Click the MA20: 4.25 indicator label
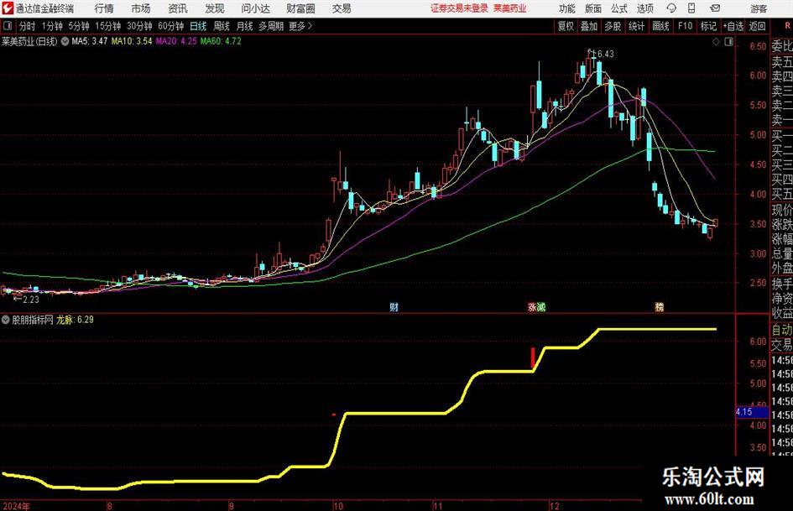This screenshot has height=511, width=793. [x=176, y=41]
